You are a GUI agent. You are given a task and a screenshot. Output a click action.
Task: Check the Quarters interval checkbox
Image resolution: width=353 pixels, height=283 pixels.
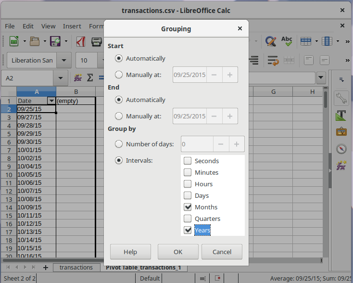pos(188,219)
